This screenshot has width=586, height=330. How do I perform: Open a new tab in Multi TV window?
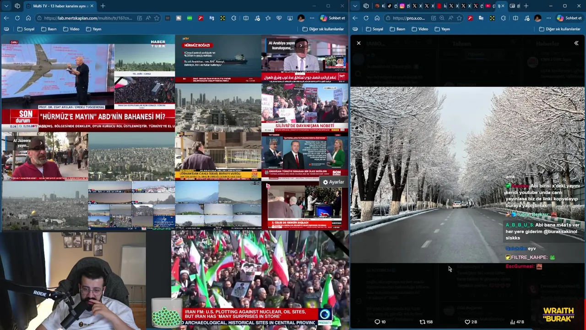(x=103, y=6)
